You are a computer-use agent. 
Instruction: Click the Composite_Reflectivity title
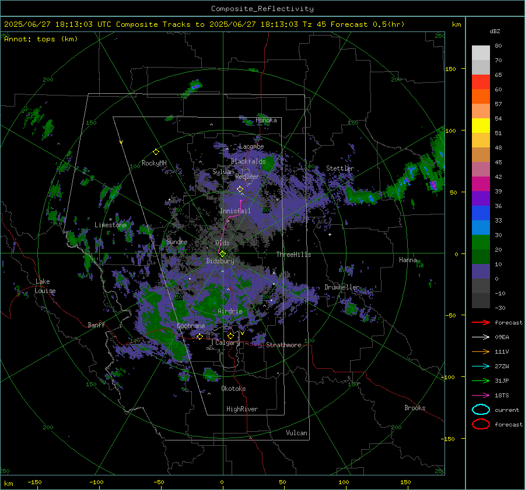262,9
